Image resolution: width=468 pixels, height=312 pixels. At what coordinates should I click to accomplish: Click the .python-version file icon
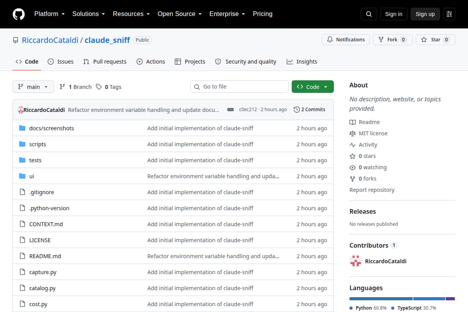(22, 208)
